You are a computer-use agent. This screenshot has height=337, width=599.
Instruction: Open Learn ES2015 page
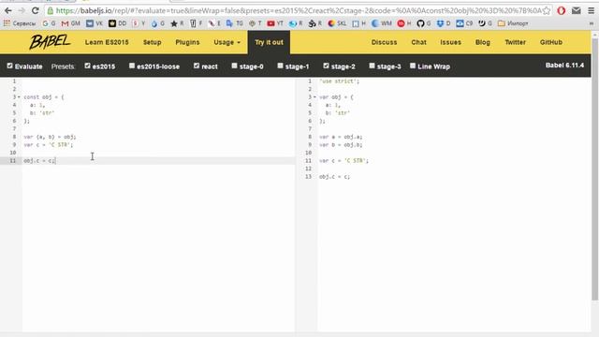pyautogui.click(x=107, y=42)
